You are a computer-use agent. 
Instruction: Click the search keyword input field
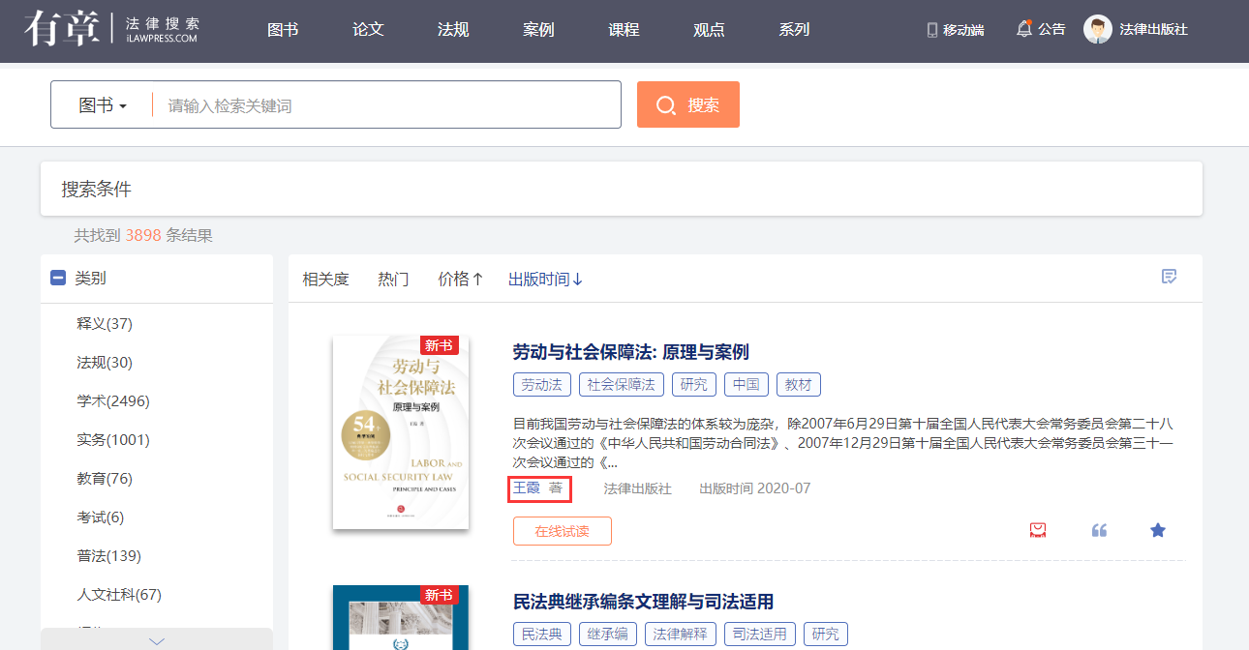tap(387, 105)
